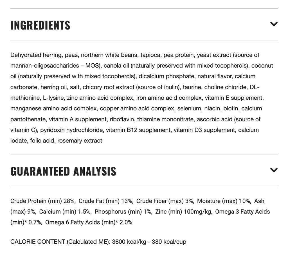
Task: Click 'Crude Protein (min) 28%' value
Action: coord(42,201)
